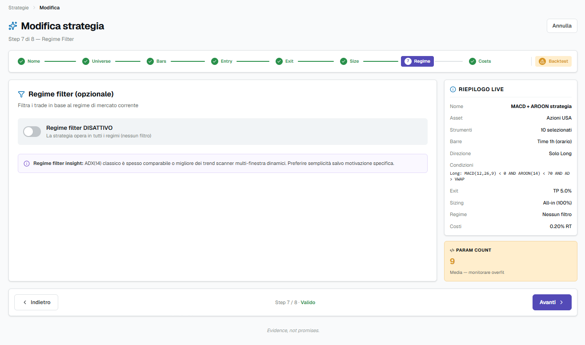Viewport: 585px width, 345px height.
Task: Toggle the Regime filter switch on
Action: 32,132
